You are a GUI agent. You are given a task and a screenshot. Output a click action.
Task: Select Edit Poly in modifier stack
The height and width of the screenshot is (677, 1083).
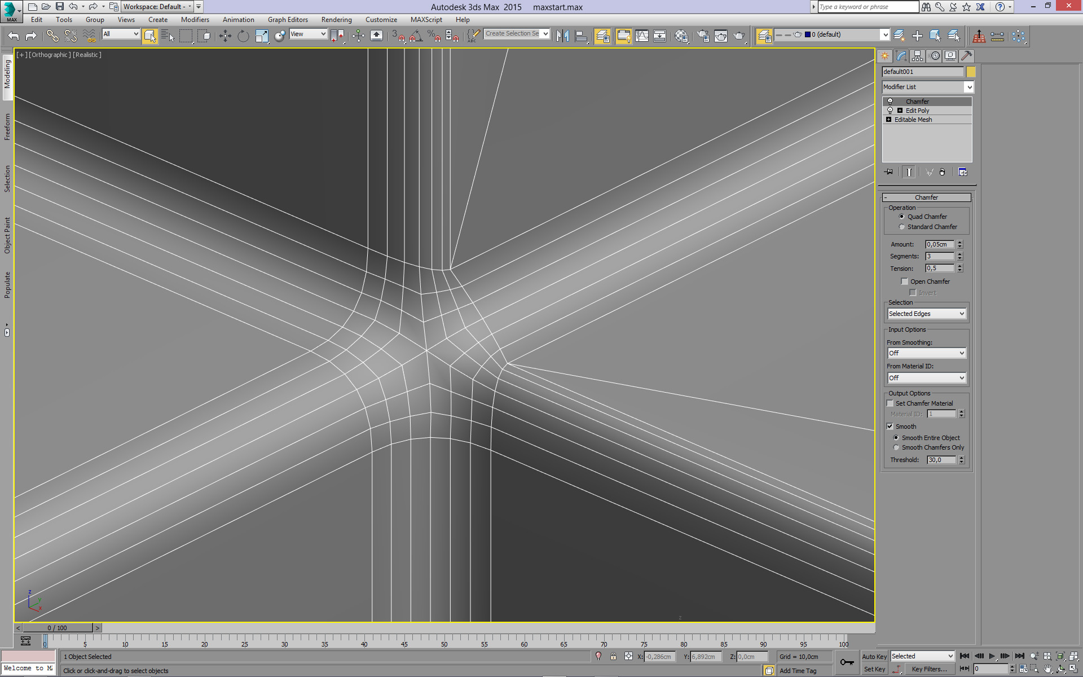click(917, 111)
